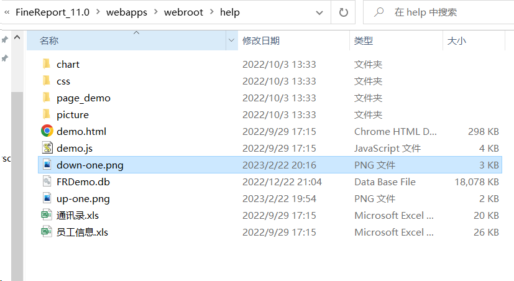Click the search magnifier icon
The height and width of the screenshot is (281, 514).
point(379,12)
